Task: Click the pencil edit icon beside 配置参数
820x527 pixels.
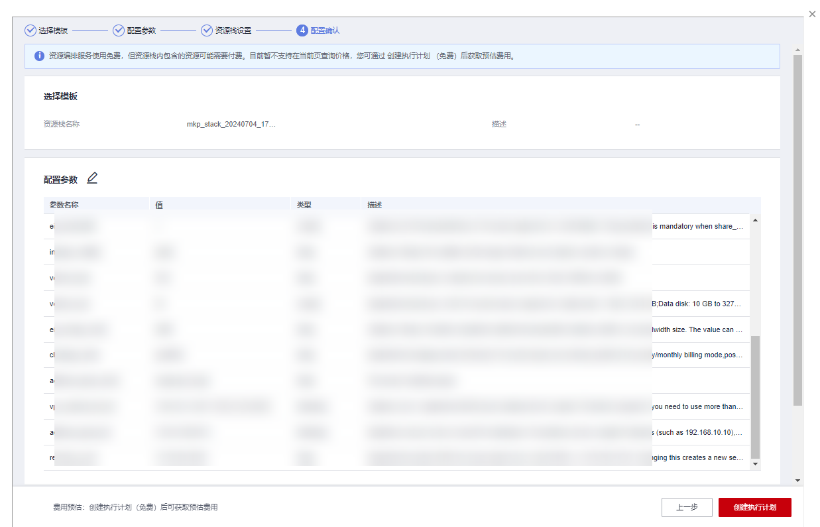Action: 92,178
